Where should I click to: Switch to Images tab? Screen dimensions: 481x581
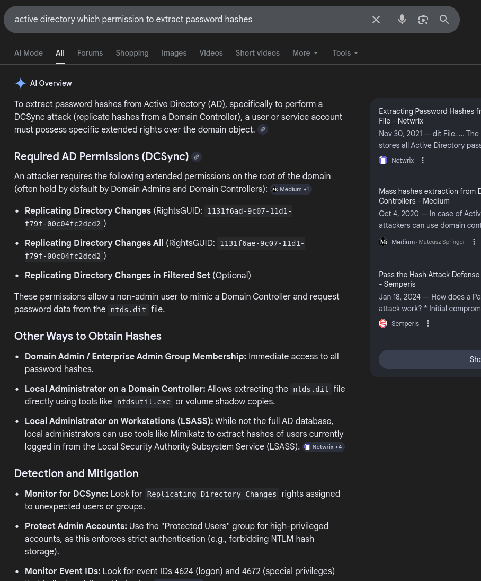pyautogui.click(x=174, y=53)
